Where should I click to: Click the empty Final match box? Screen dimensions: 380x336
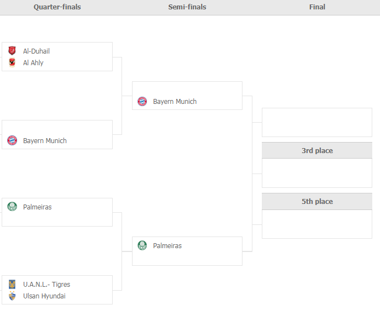tap(316, 122)
